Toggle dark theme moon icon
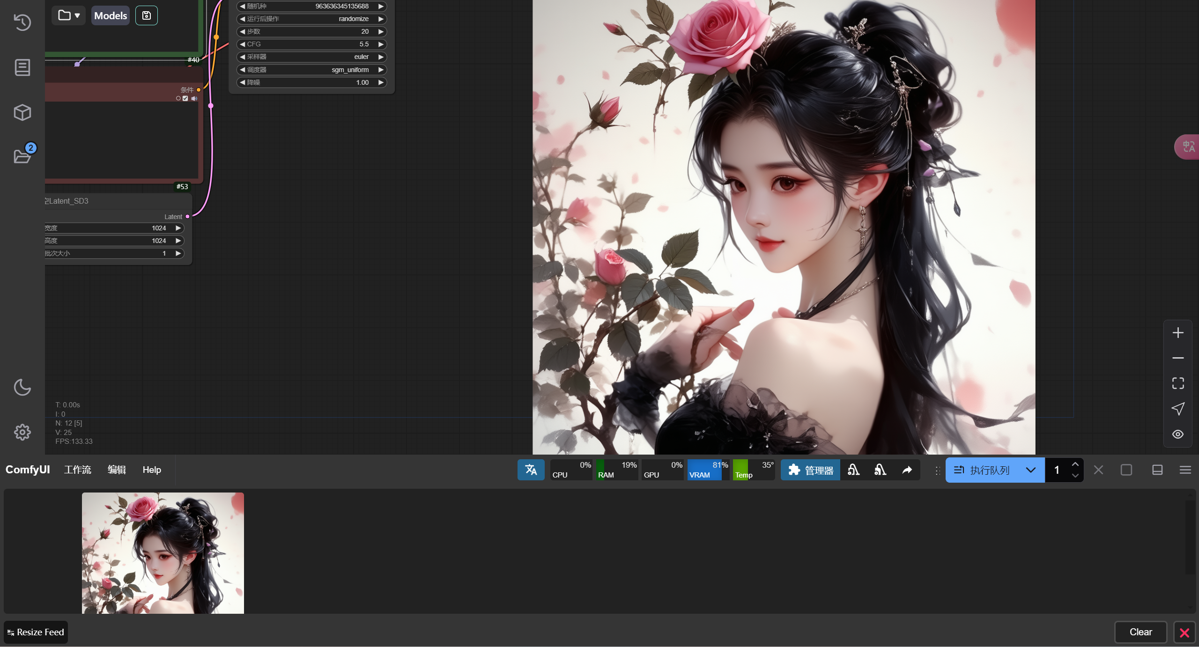 click(x=22, y=387)
